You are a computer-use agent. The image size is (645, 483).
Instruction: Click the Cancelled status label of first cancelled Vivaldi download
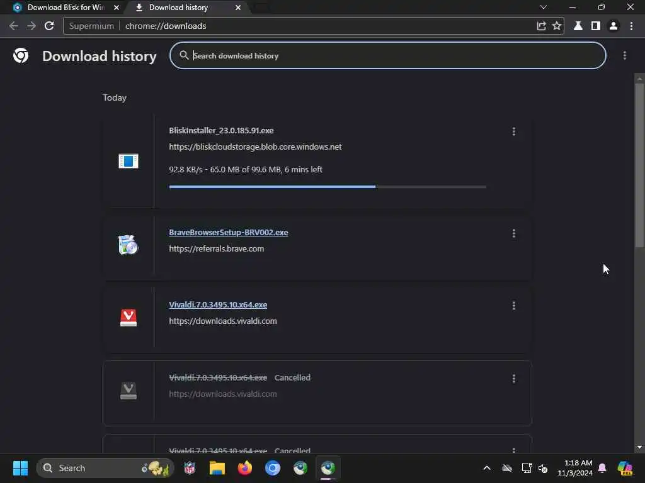click(x=292, y=378)
